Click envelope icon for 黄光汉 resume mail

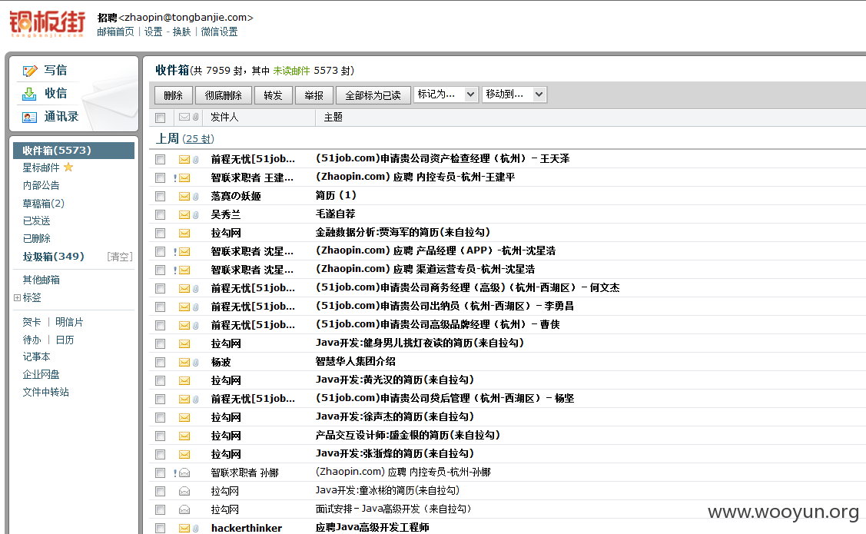point(184,380)
